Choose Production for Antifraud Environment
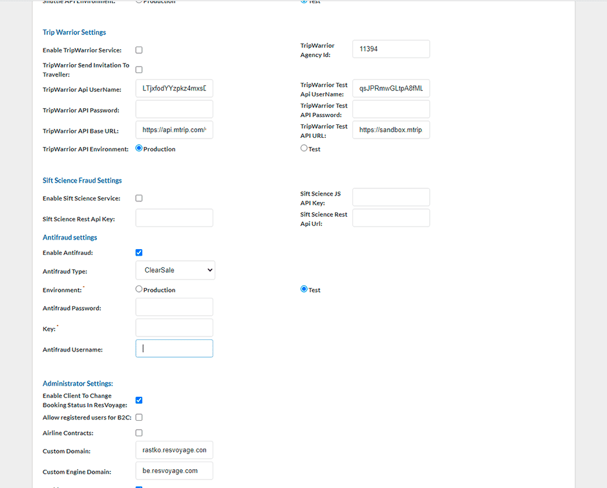The image size is (607, 488). pyautogui.click(x=139, y=289)
